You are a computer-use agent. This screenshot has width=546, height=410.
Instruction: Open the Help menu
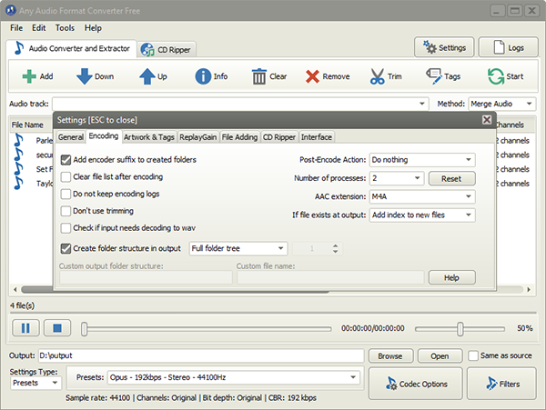click(x=93, y=28)
